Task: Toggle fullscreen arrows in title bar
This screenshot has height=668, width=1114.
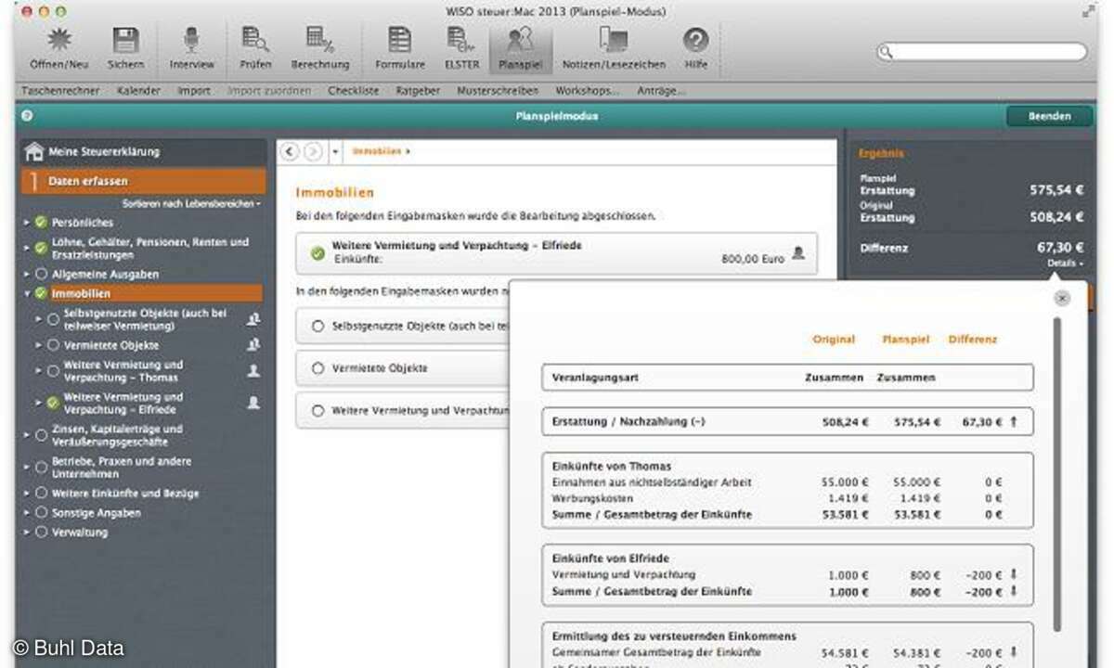Action: pyautogui.click(x=1088, y=11)
